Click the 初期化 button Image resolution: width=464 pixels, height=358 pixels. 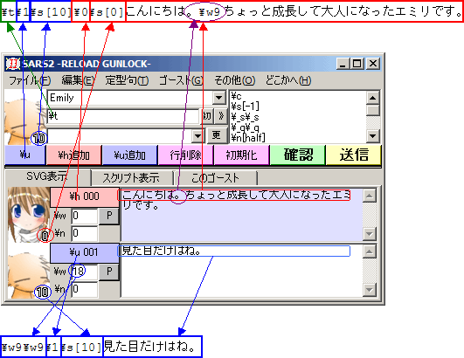pyautogui.click(x=241, y=155)
